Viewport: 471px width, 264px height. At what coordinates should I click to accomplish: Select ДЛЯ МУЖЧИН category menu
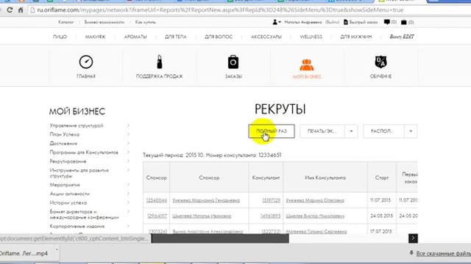click(x=356, y=37)
